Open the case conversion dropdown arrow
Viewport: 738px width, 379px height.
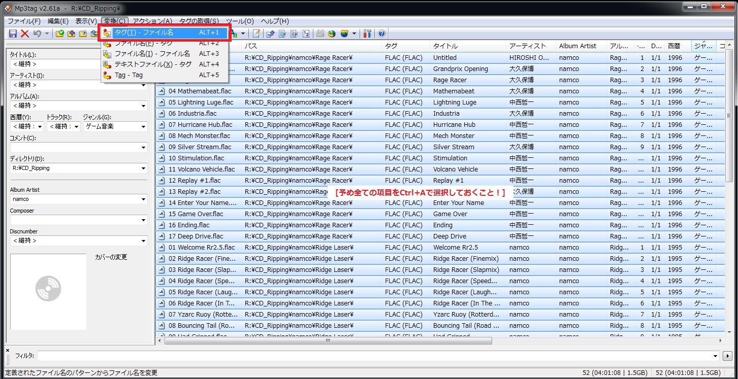tap(243, 33)
